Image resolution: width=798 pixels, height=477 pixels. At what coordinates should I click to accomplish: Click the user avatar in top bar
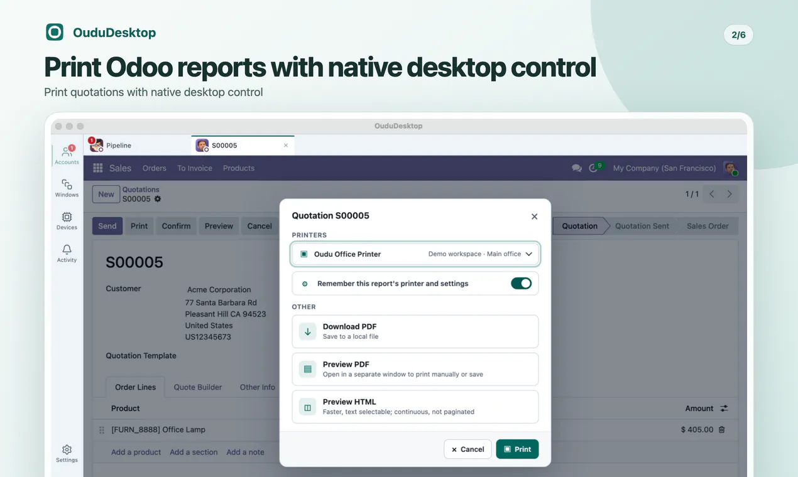tap(730, 168)
